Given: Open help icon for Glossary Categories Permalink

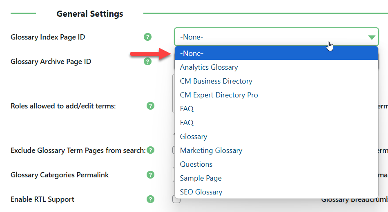Looking at the screenshot, I should (x=150, y=174).
